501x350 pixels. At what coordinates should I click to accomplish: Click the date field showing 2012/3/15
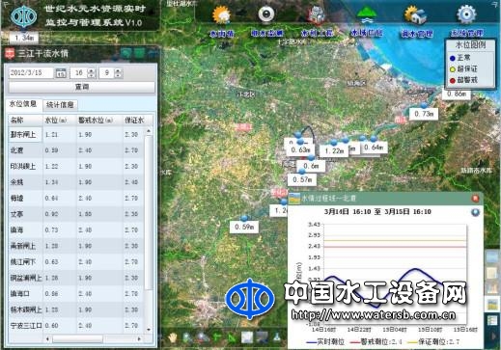(31, 73)
